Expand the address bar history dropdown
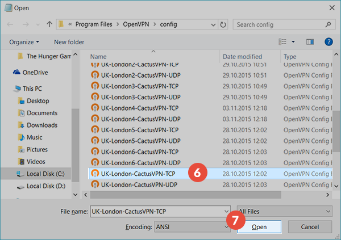 [x=213, y=25]
